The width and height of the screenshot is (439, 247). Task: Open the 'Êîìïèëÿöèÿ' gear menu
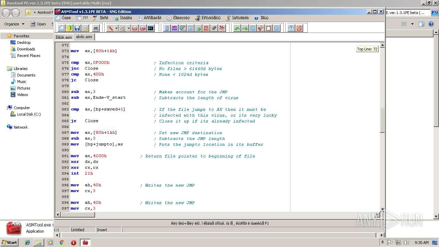click(178, 18)
